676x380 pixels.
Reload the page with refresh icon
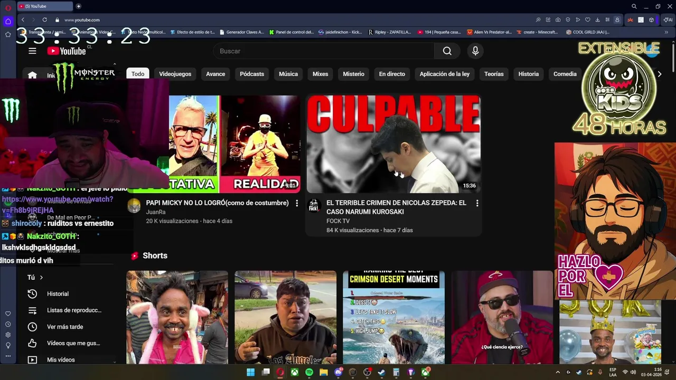click(x=44, y=20)
